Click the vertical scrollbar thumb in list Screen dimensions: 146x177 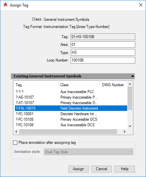(130, 98)
